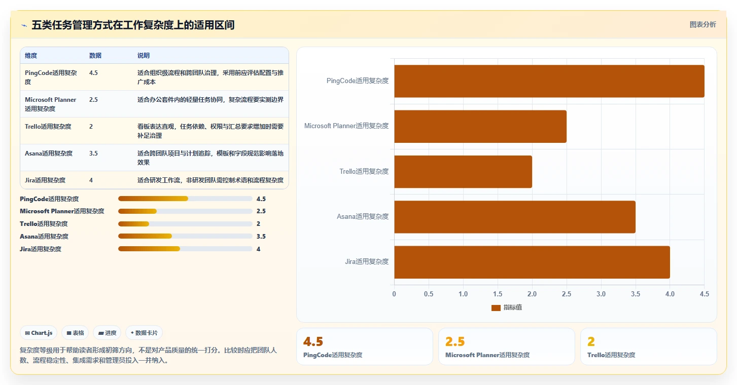Click the PingCode progress bar
737x385 pixels.
185,199
